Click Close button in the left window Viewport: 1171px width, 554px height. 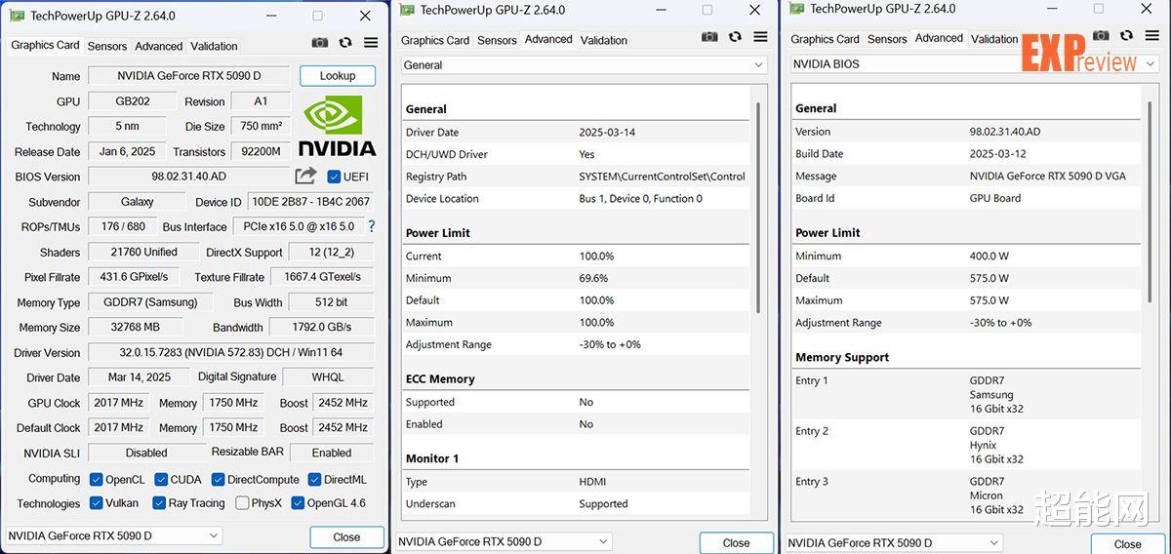346,537
